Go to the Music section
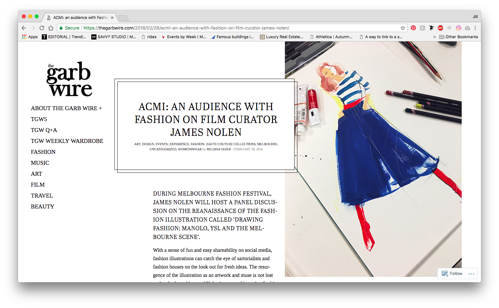 point(40,163)
